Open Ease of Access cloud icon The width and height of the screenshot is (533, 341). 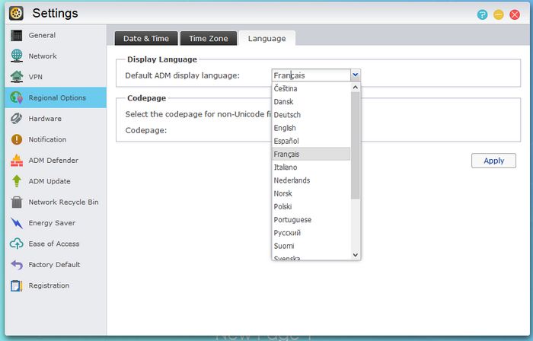pyautogui.click(x=16, y=244)
